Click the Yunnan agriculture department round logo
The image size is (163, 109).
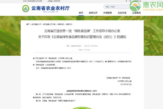coord(26,8)
